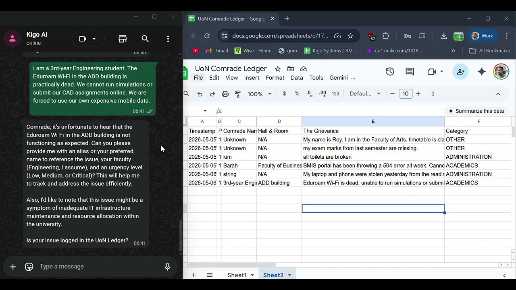Click the Share add-person button
The image size is (516, 290).
pos(460,72)
